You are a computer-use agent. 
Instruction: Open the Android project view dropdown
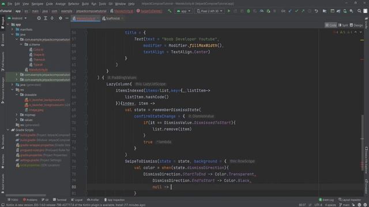[17, 18]
